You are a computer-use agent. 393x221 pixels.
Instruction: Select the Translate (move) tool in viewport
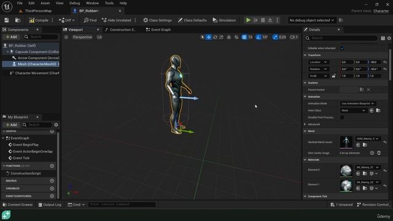pos(209,37)
